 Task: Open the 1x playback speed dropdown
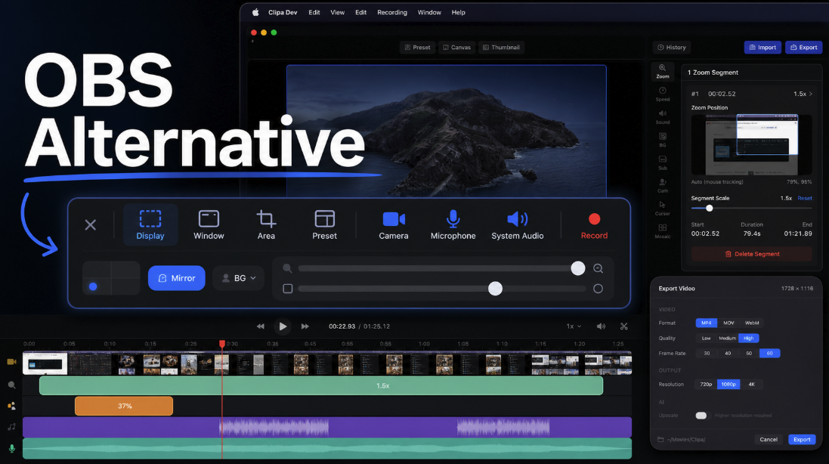(x=574, y=326)
